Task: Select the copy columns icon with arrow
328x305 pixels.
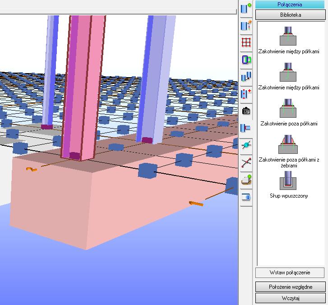Action: pos(246,77)
